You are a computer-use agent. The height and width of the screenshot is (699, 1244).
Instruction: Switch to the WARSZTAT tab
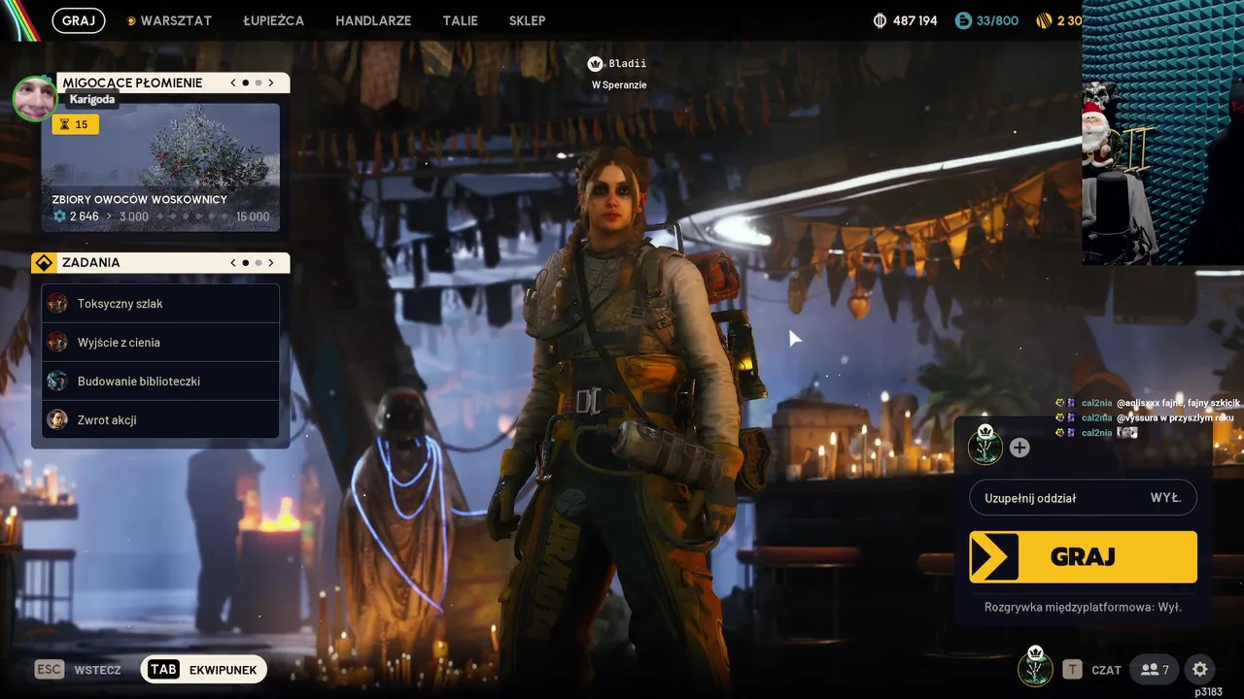click(168, 20)
